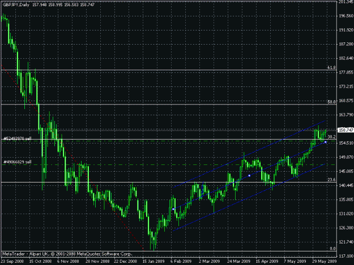
Task: Select the red dotted Fibonacci base line
Action: coord(72,157)
